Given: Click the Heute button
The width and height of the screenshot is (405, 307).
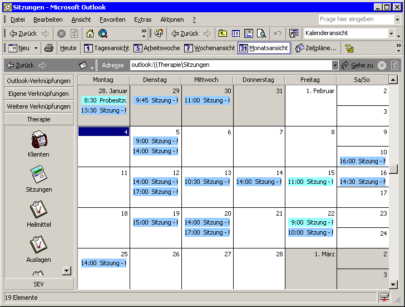Looking at the screenshot, I should 68,48.
